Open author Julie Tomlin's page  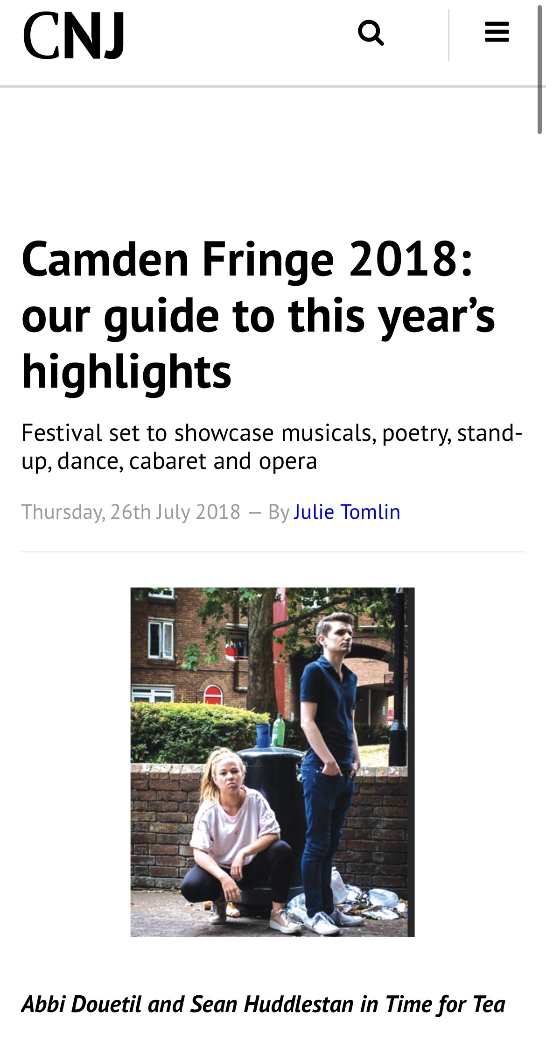pyautogui.click(x=347, y=512)
